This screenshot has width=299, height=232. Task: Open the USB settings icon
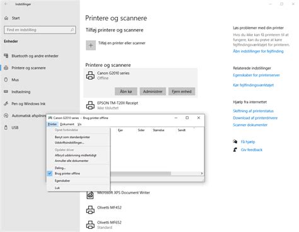click(6, 127)
